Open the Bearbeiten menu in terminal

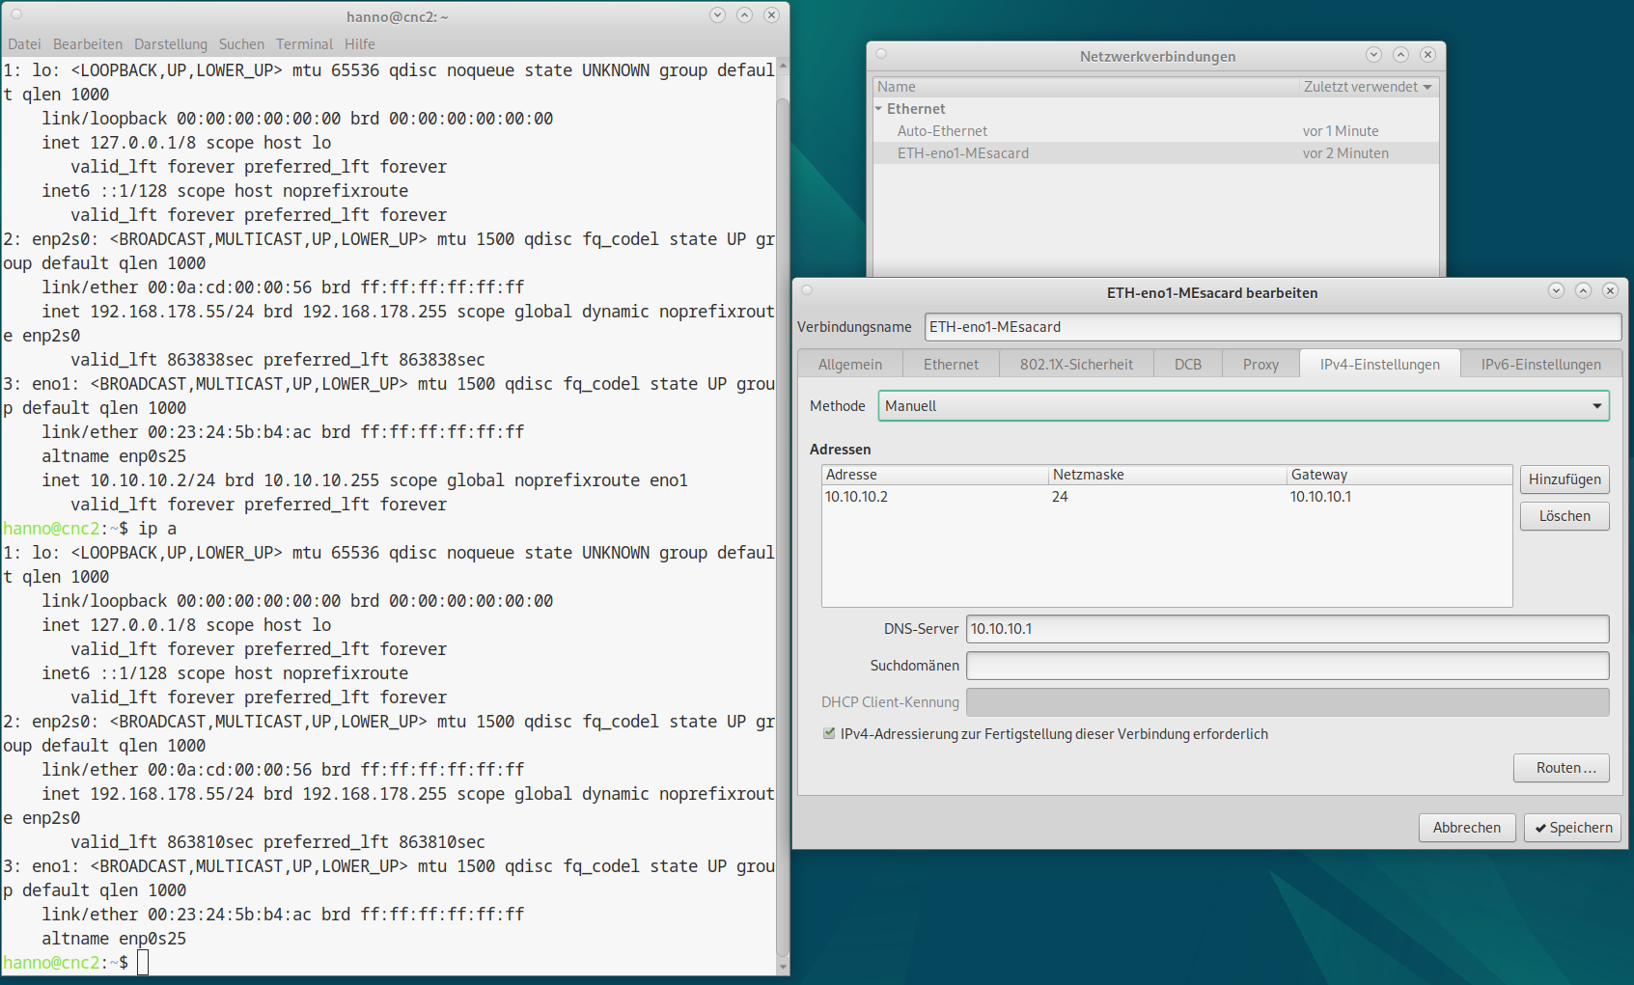click(88, 44)
